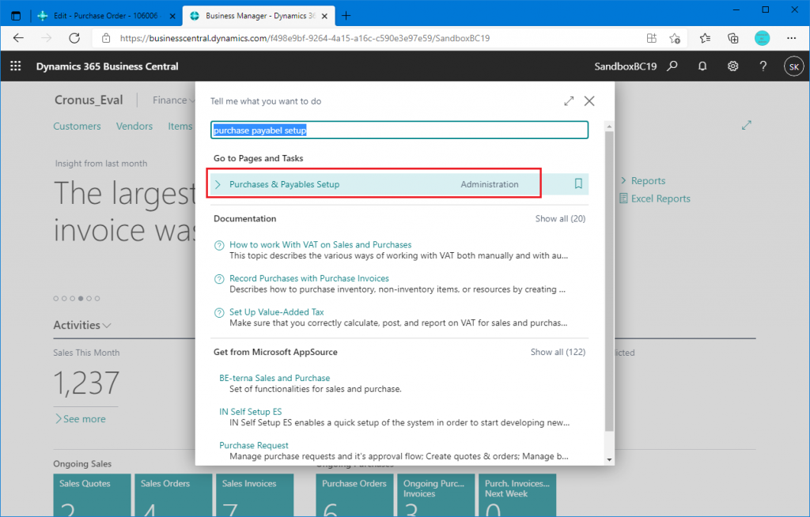Open the app launcher waffle icon
This screenshot has height=517, width=810.
[16, 66]
